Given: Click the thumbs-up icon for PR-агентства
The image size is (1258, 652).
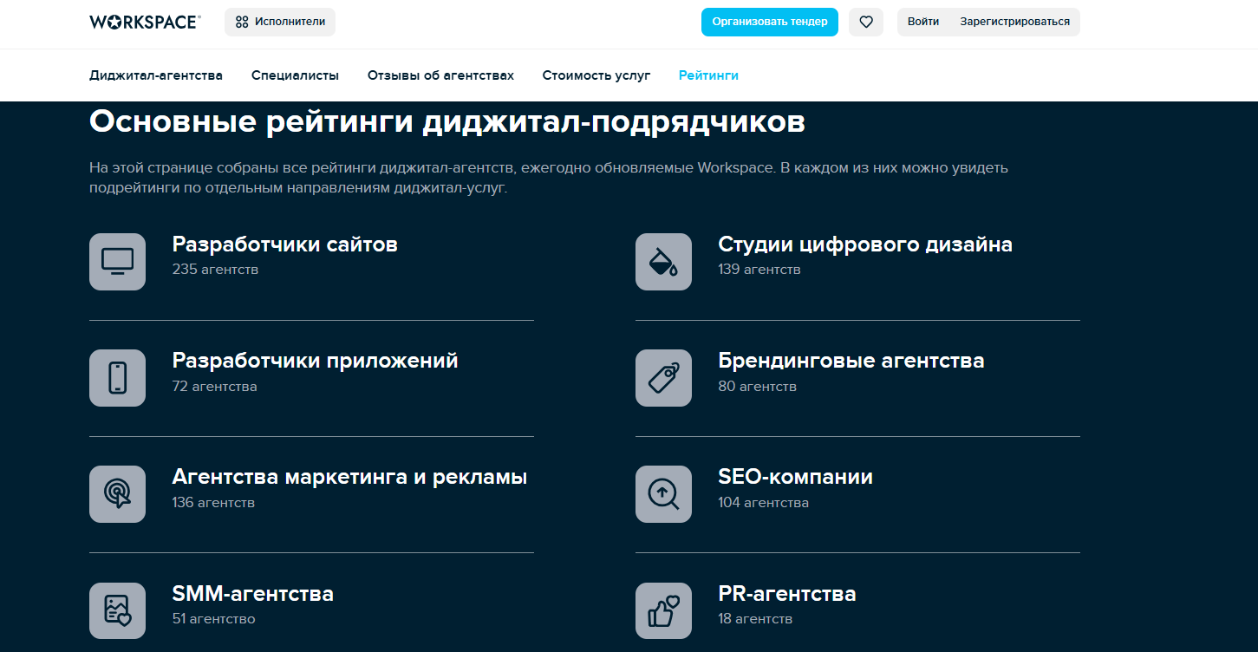Looking at the screenshot, I should pyautogui.click(x=663, y=610).
